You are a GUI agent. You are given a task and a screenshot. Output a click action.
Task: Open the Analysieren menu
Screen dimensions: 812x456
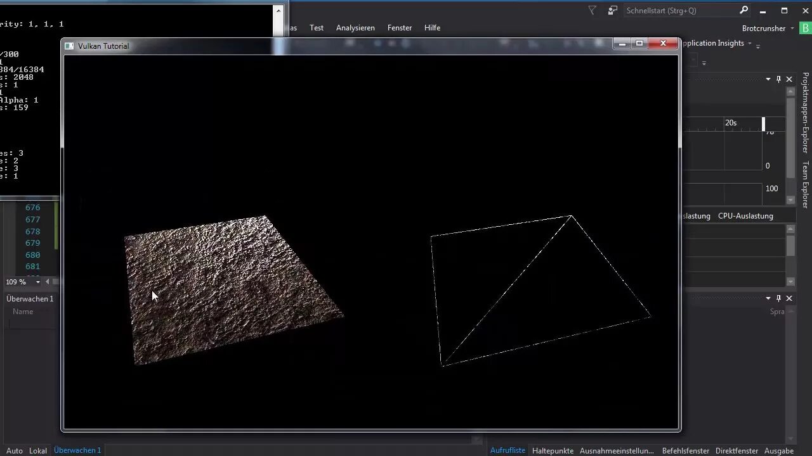(355, 28)
